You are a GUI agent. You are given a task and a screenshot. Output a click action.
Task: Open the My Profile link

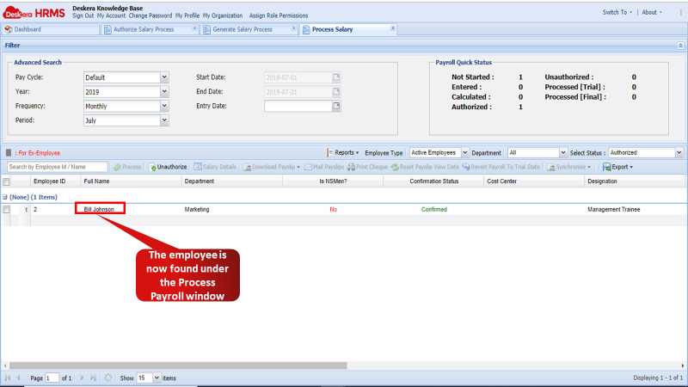pos(187,15)
